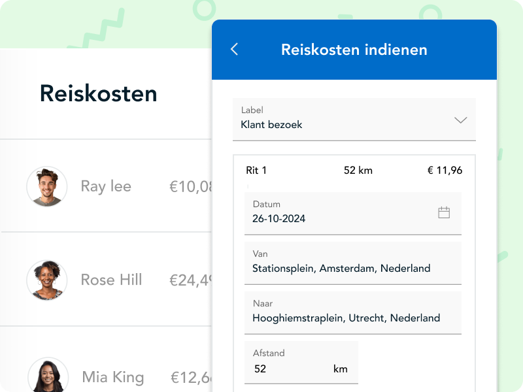Select the Klant bezoek label field

click(340, 119)
